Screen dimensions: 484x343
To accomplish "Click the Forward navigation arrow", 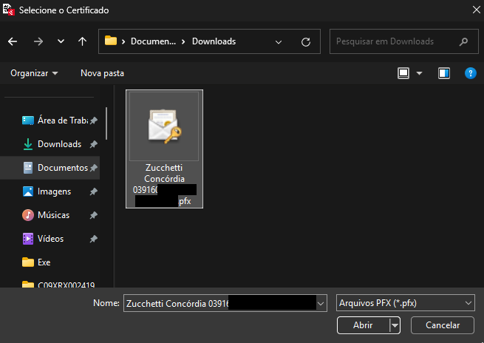I will coord(38,42).
